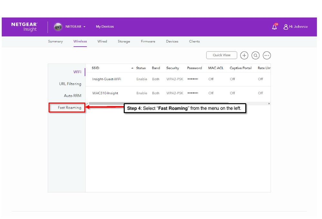Click the horizontal table scrollbar
Viewport: 322px width, 219px height.
tap(159, 104)
